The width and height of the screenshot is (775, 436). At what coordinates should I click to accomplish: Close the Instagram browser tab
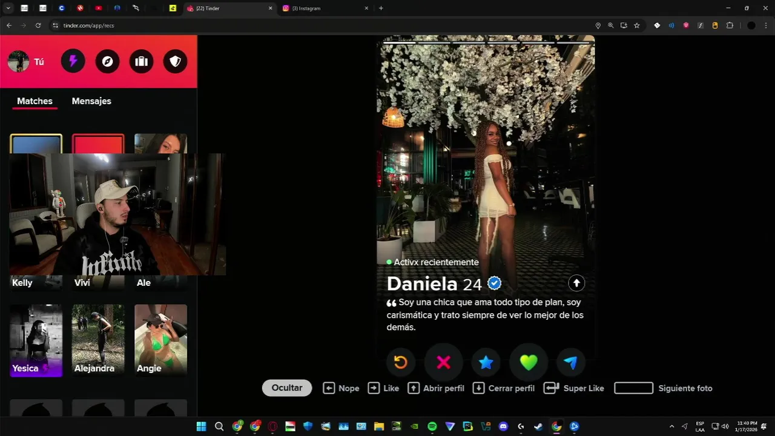click(x=366, y=8)
